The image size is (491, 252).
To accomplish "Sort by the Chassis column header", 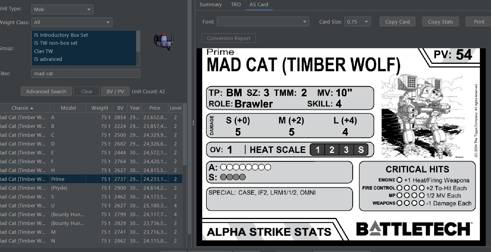I will (x=25, y=108).
